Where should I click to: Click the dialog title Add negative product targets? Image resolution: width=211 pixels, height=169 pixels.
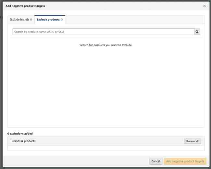pos(25,6)
